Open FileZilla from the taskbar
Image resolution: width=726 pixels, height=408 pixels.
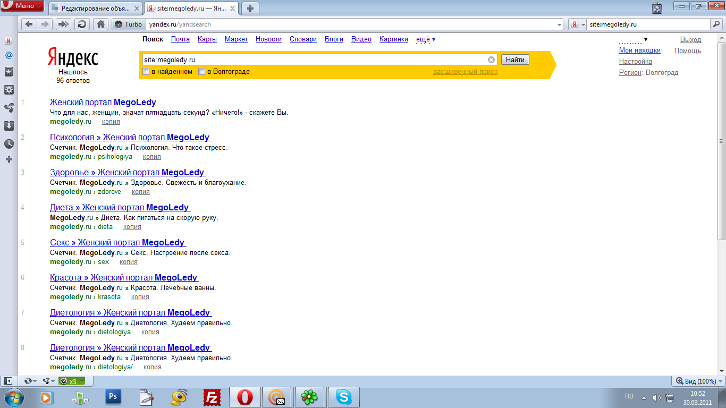coord(212,397)
